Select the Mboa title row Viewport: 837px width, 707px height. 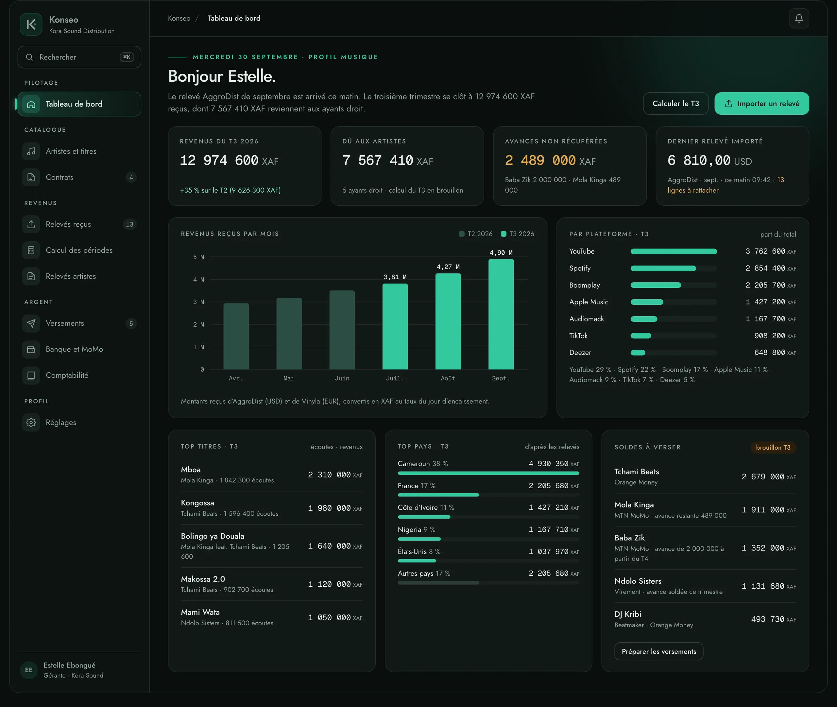(x=272, y=475)
